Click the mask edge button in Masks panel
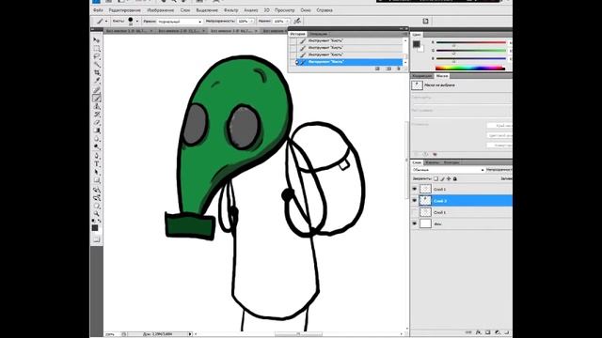This screenshot has height=338, width=602. [499, 125]
